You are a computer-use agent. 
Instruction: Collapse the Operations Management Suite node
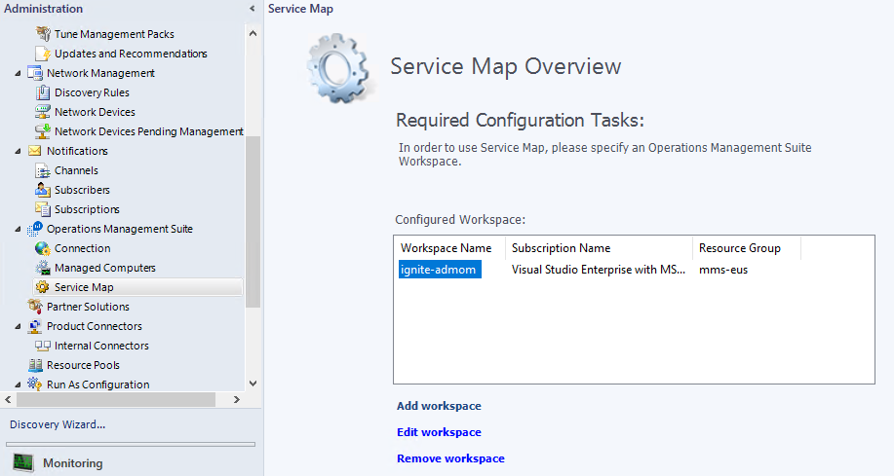(18, 230)
